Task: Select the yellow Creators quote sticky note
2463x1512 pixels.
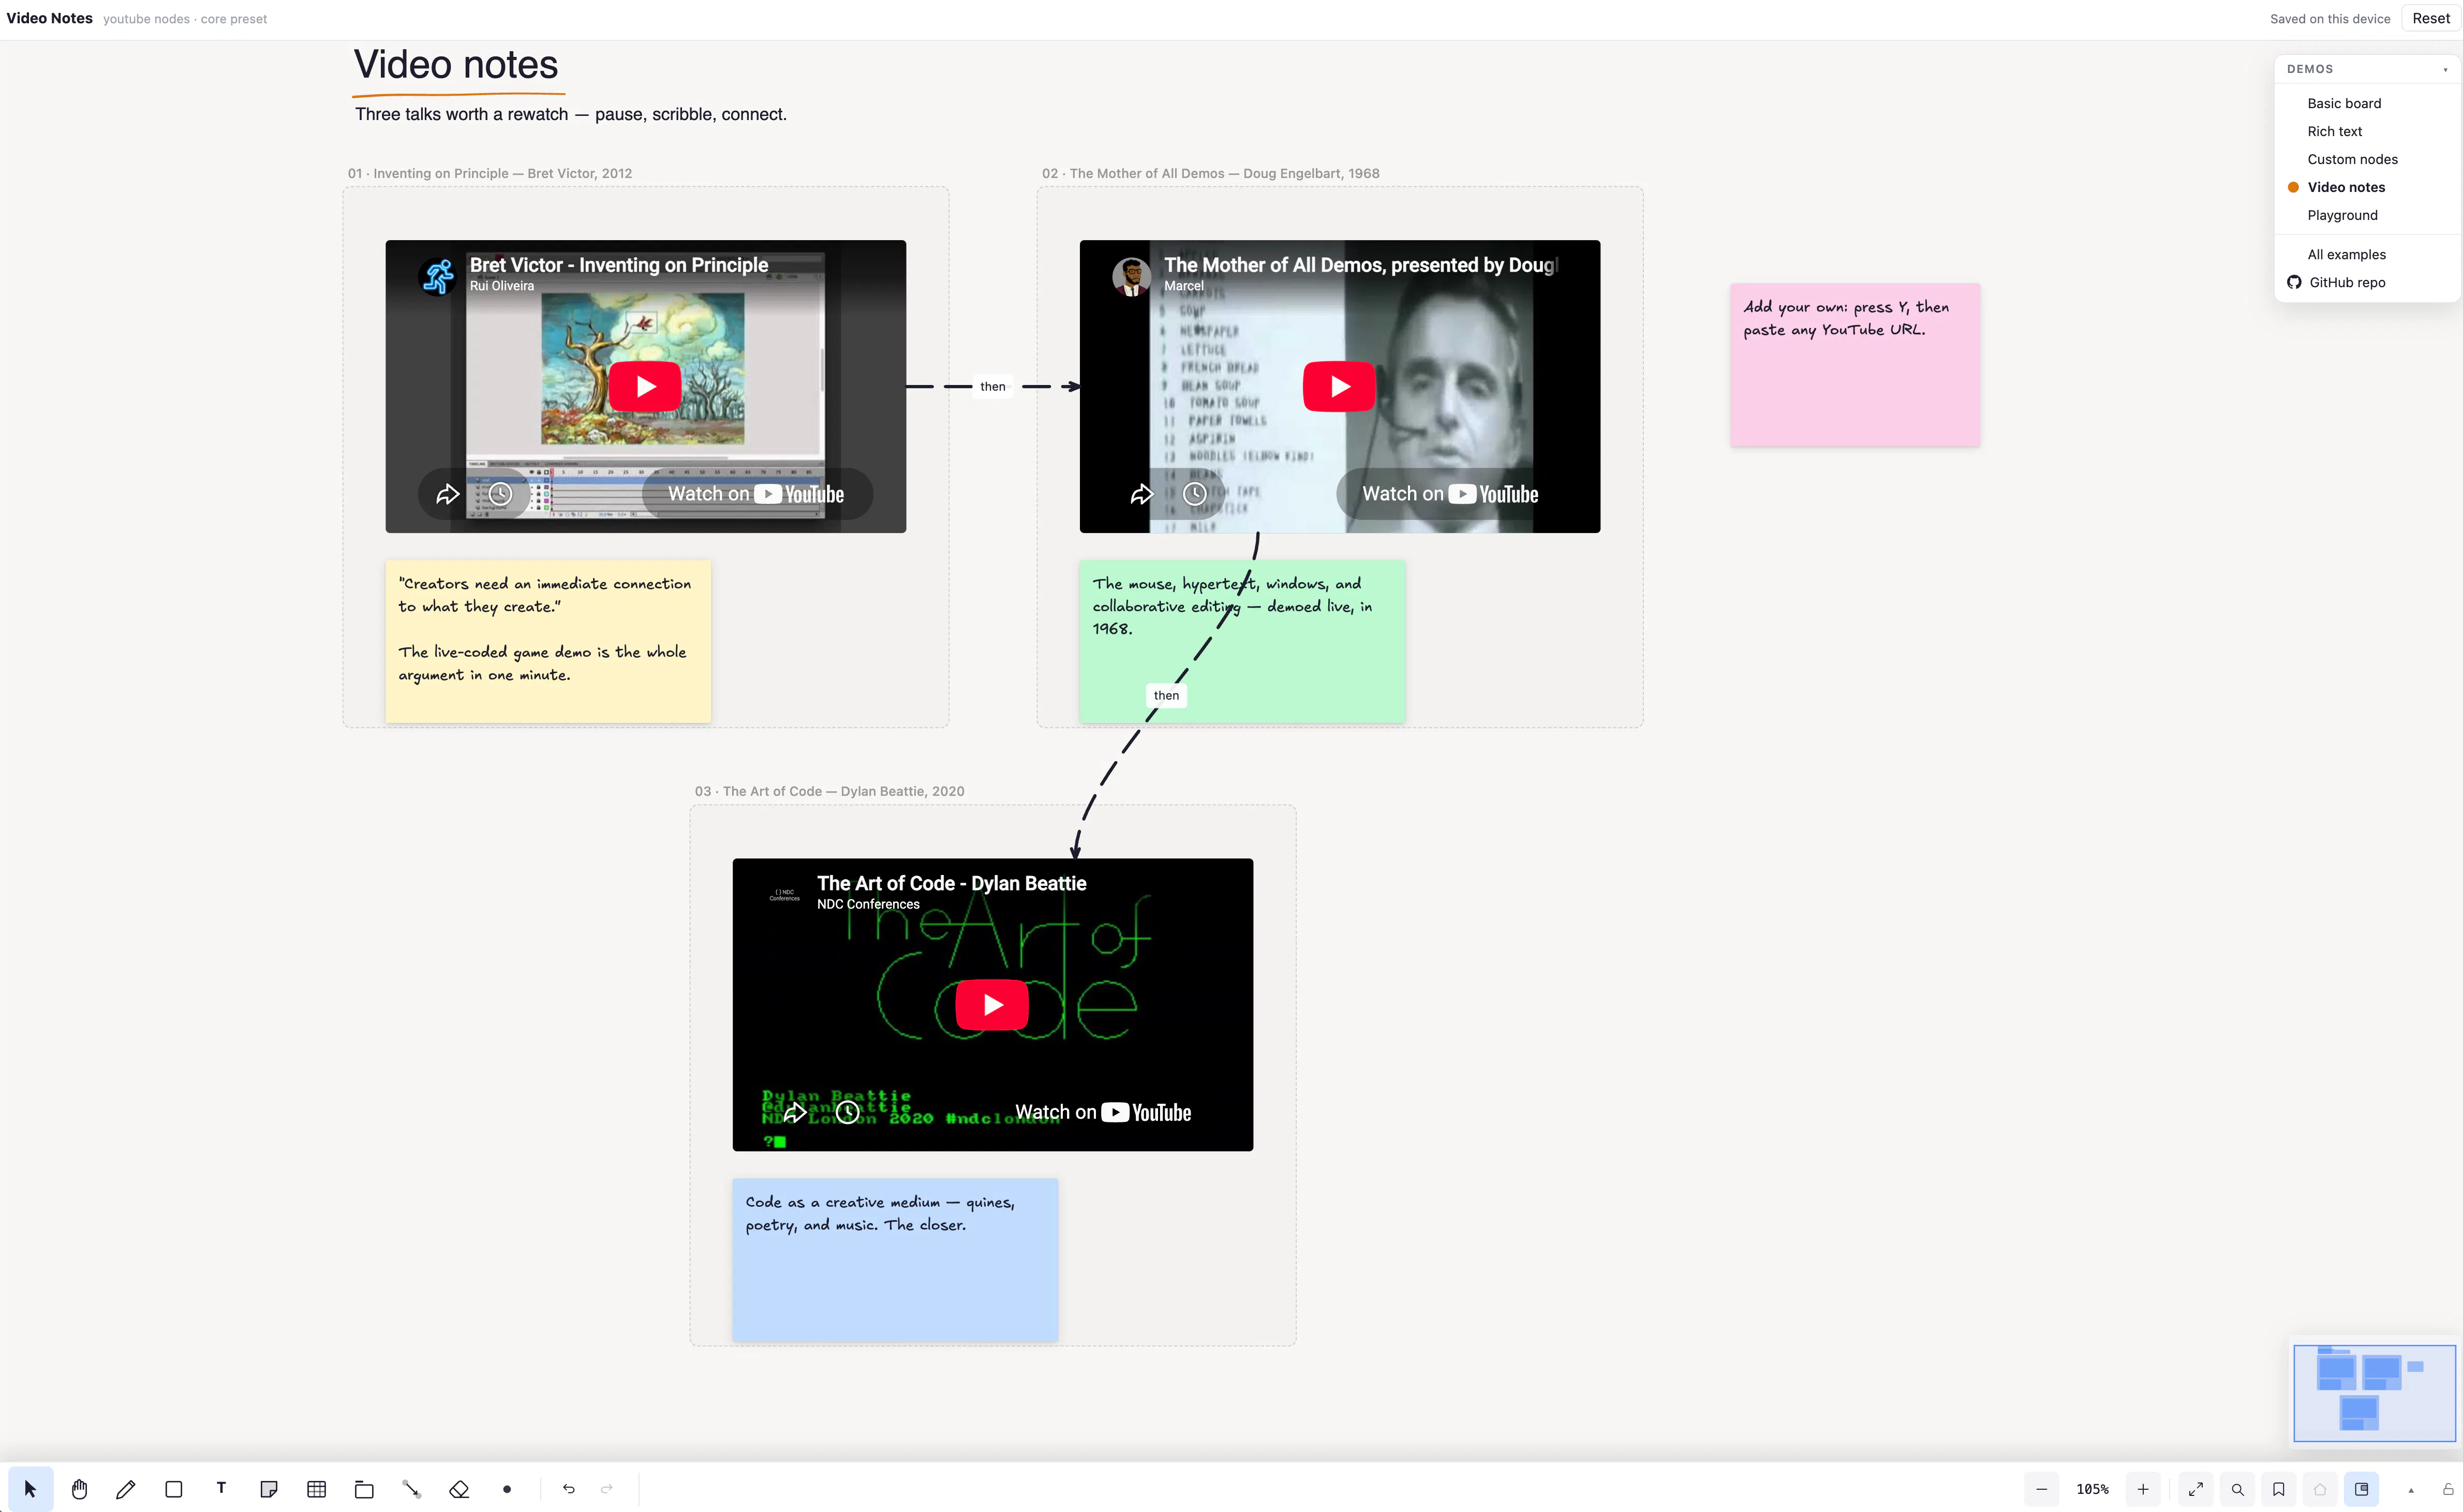Action: [548, 641]
